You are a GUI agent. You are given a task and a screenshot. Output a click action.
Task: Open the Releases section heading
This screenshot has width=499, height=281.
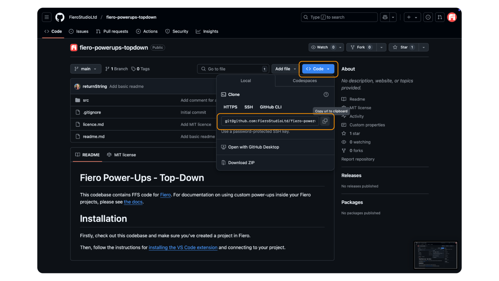[351, 175]
